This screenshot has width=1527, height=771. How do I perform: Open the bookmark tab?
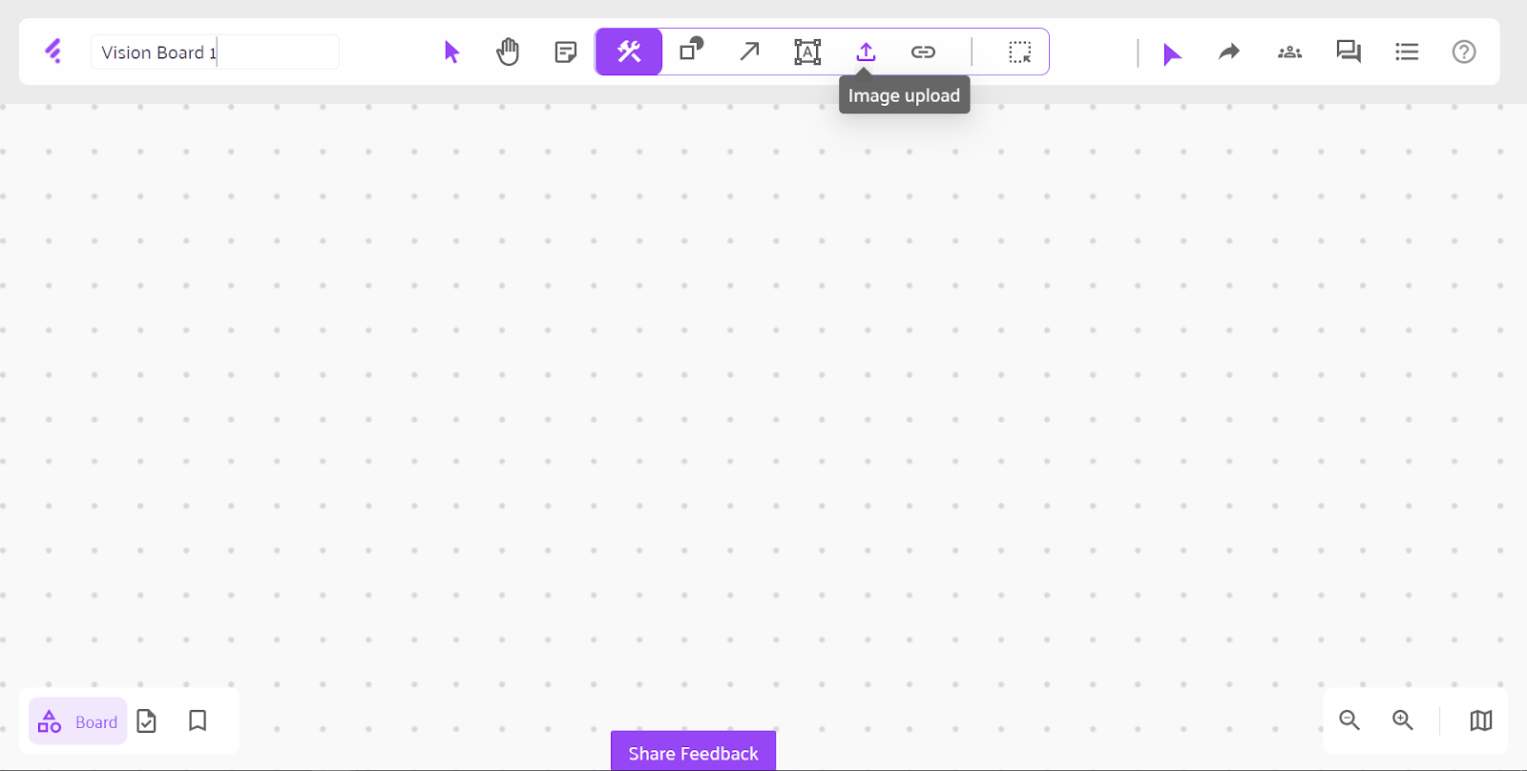[x=198, y=720]
